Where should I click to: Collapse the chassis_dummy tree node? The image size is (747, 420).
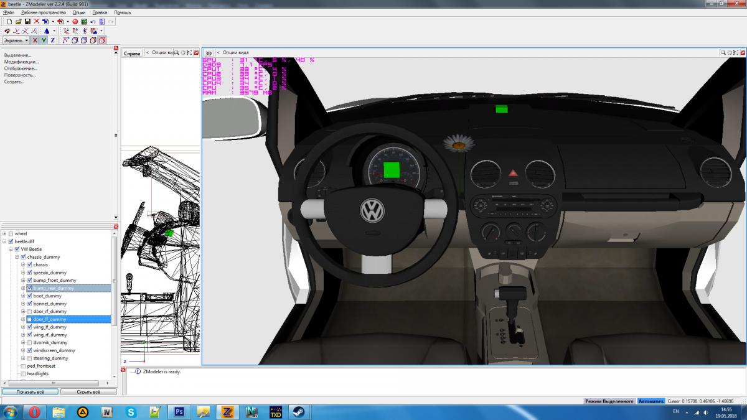click(x=17, y=257)
